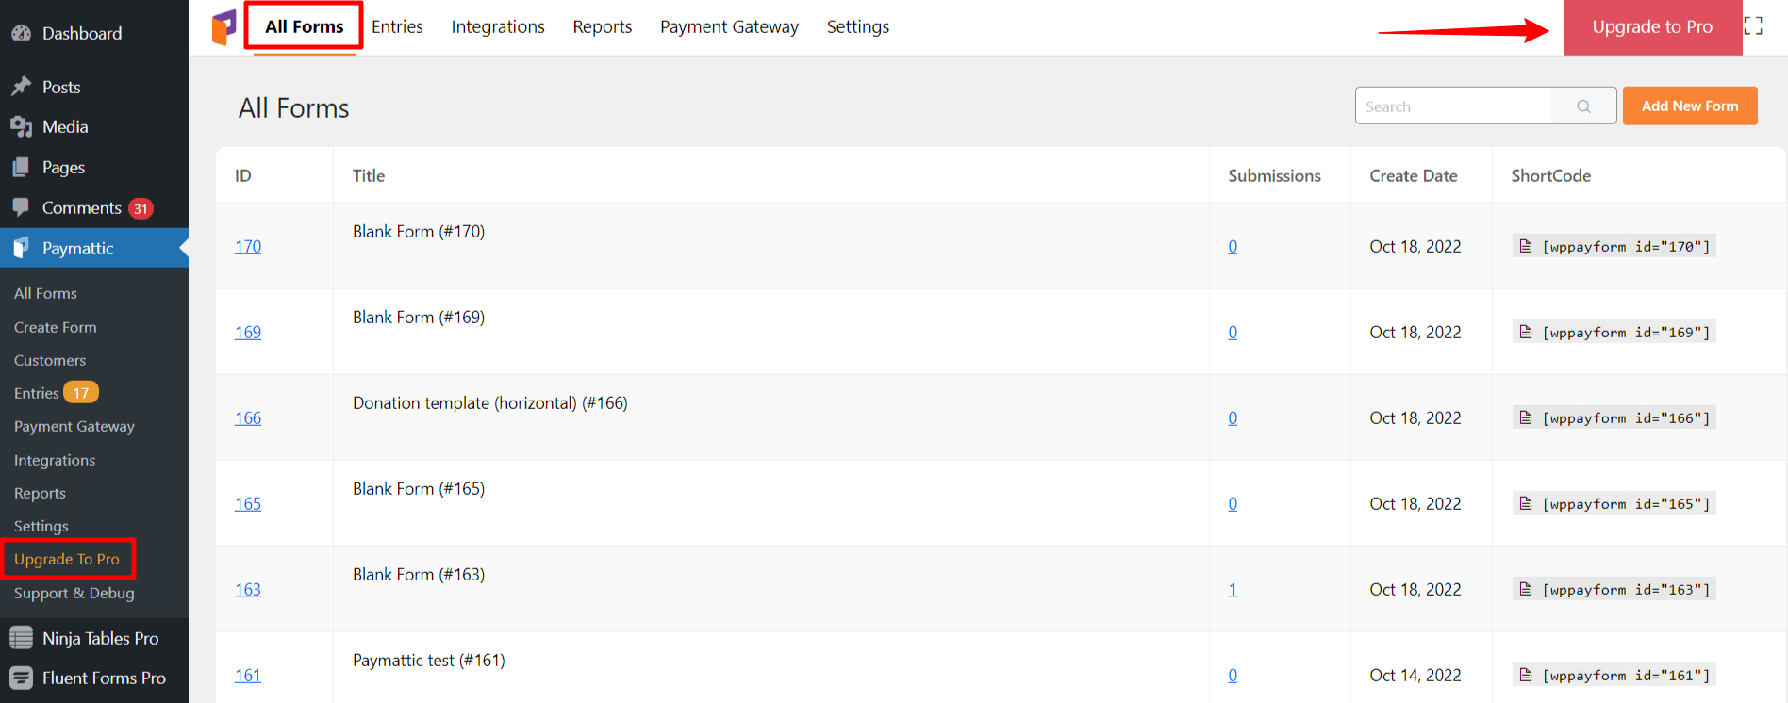Click the Paymattic icon in sidebar

pos(21,248)
